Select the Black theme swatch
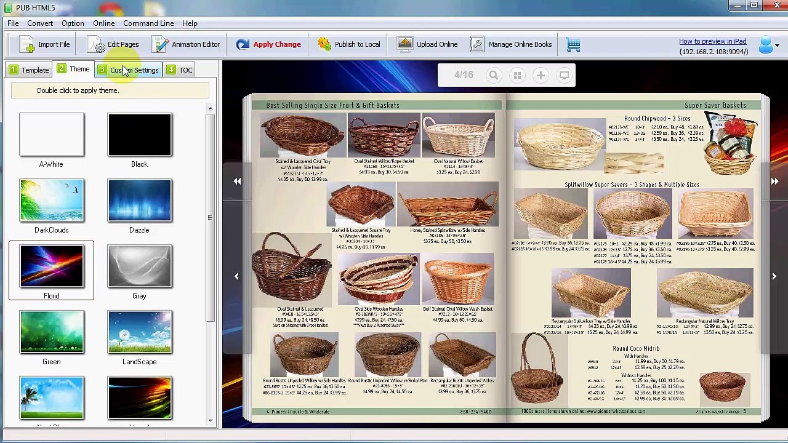 coord(140,135)
